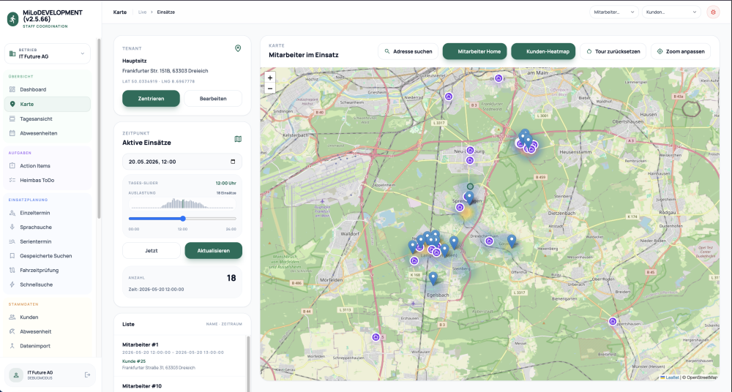Toggle the Kunden-Heatmap layer

click(x=543, y=51)
